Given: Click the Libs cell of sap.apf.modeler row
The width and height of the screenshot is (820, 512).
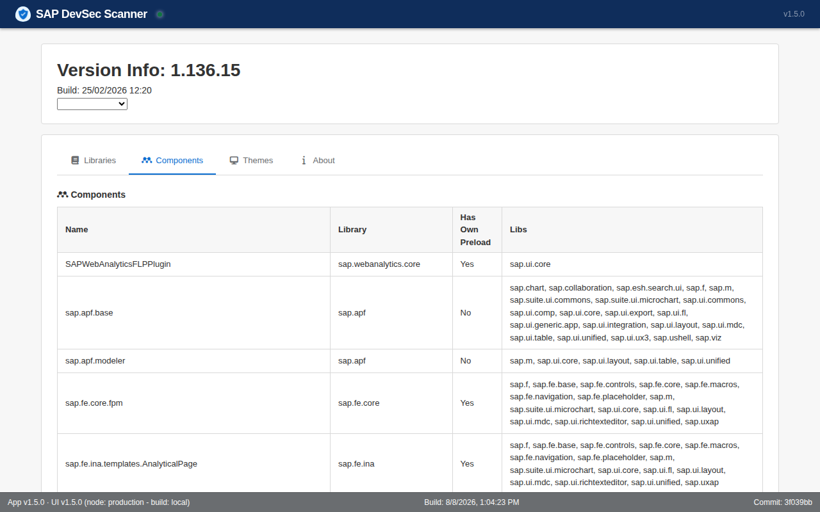Looking at the screenshot, I should pyautogui.click(x=632, y=361).
